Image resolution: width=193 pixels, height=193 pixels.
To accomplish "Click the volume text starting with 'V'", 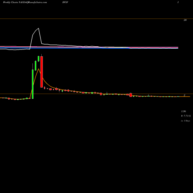I will click(186, 116).
